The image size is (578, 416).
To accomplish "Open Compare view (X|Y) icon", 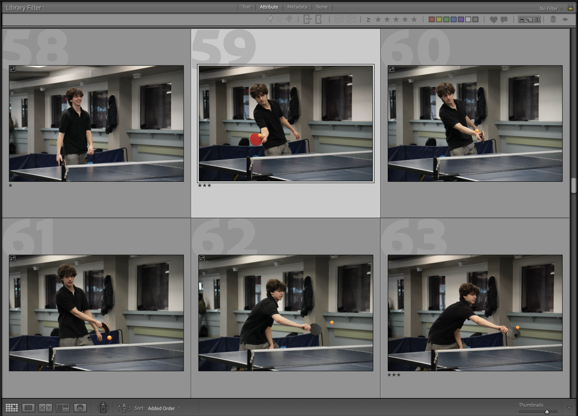I will (x=45, y=408).
